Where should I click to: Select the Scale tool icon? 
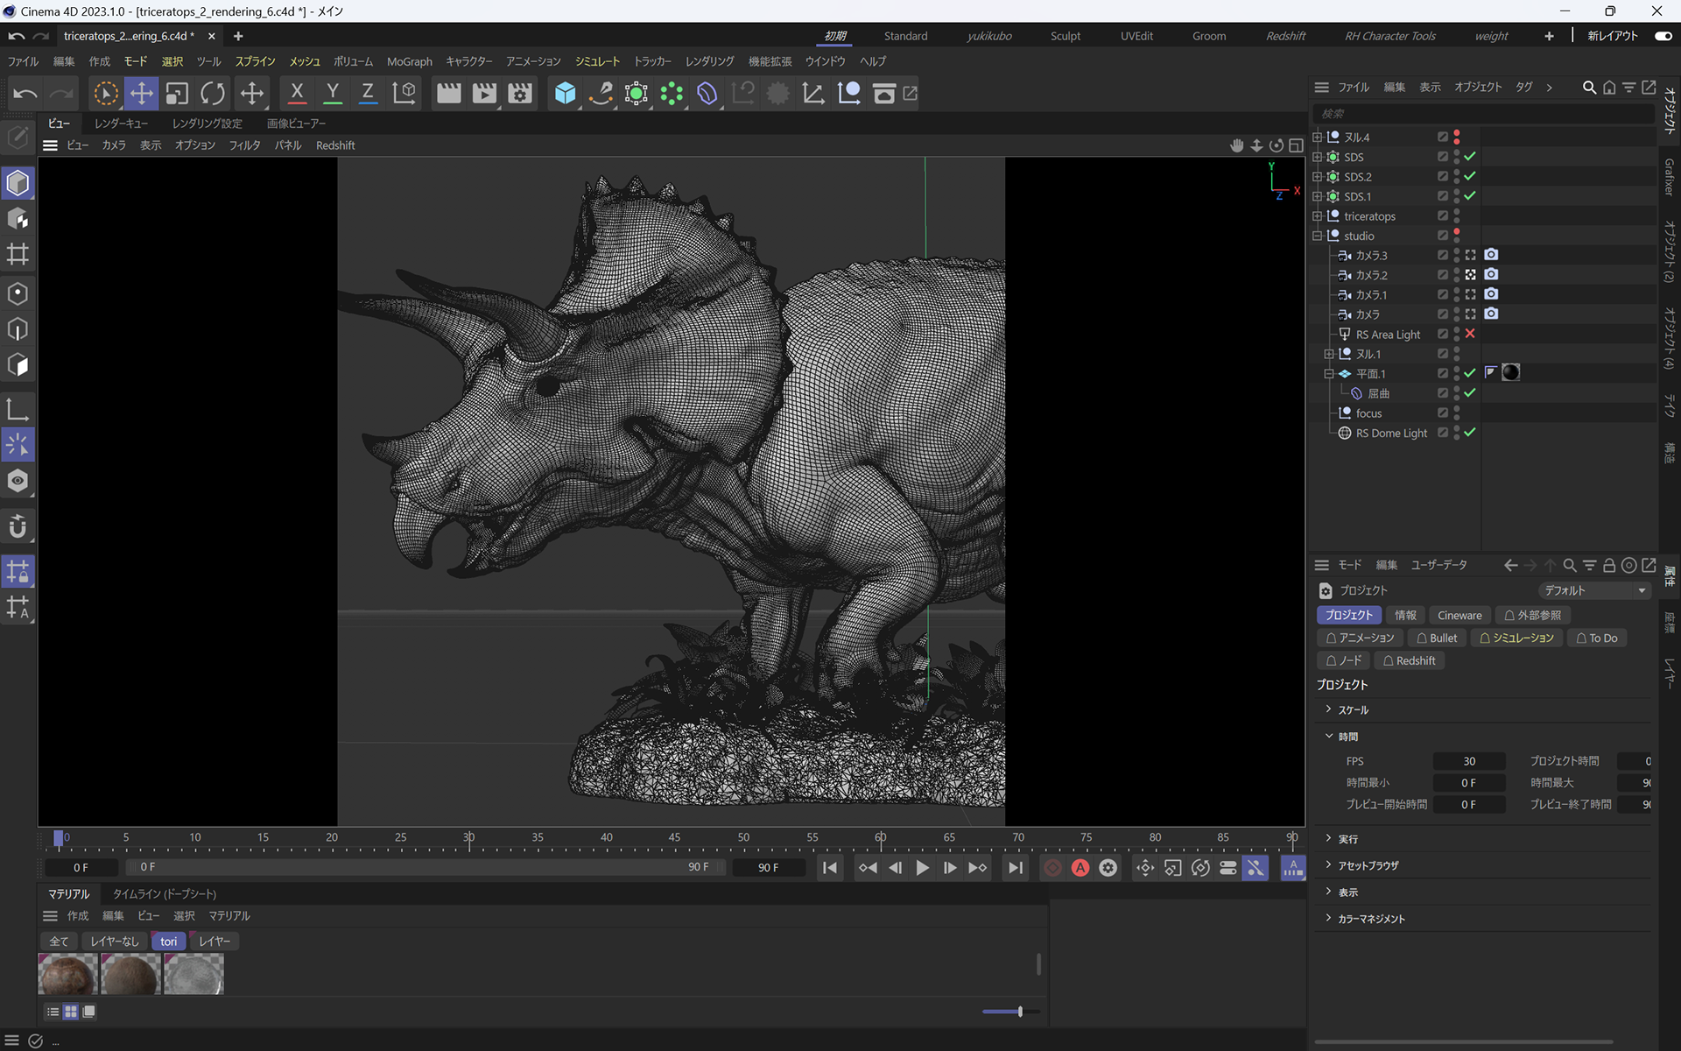[x=177, y=94]
